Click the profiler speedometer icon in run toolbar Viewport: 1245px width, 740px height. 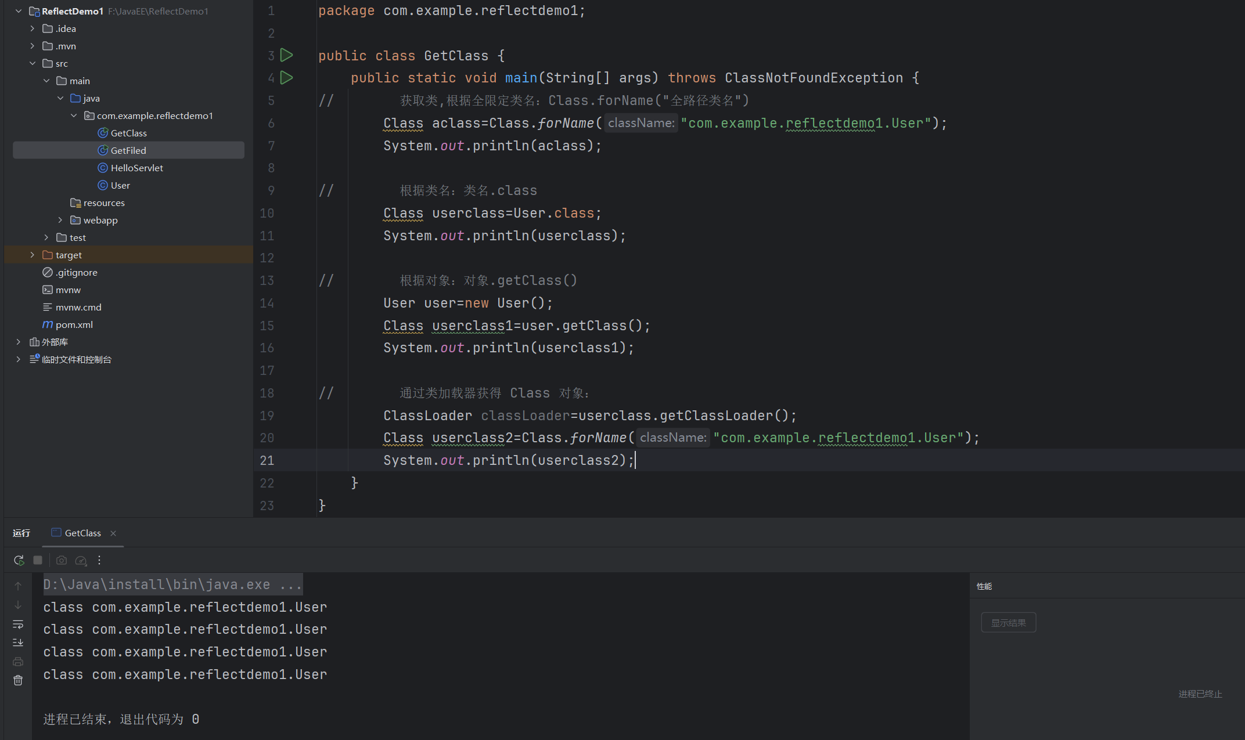click(81, 560)
